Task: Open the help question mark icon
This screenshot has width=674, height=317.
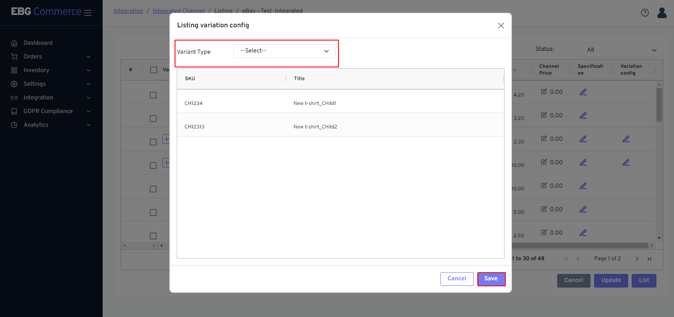Action: coord(644,13)
